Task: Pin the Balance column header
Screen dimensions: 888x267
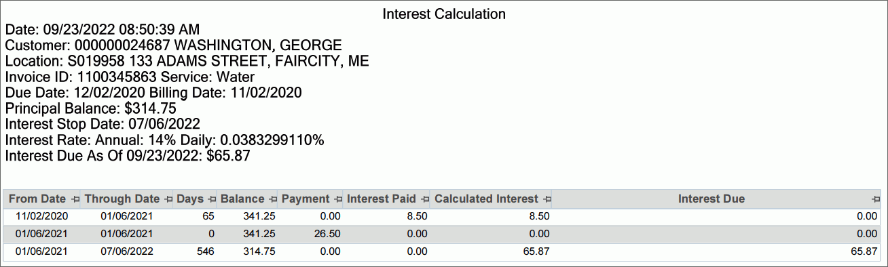Action: (273, 199)
